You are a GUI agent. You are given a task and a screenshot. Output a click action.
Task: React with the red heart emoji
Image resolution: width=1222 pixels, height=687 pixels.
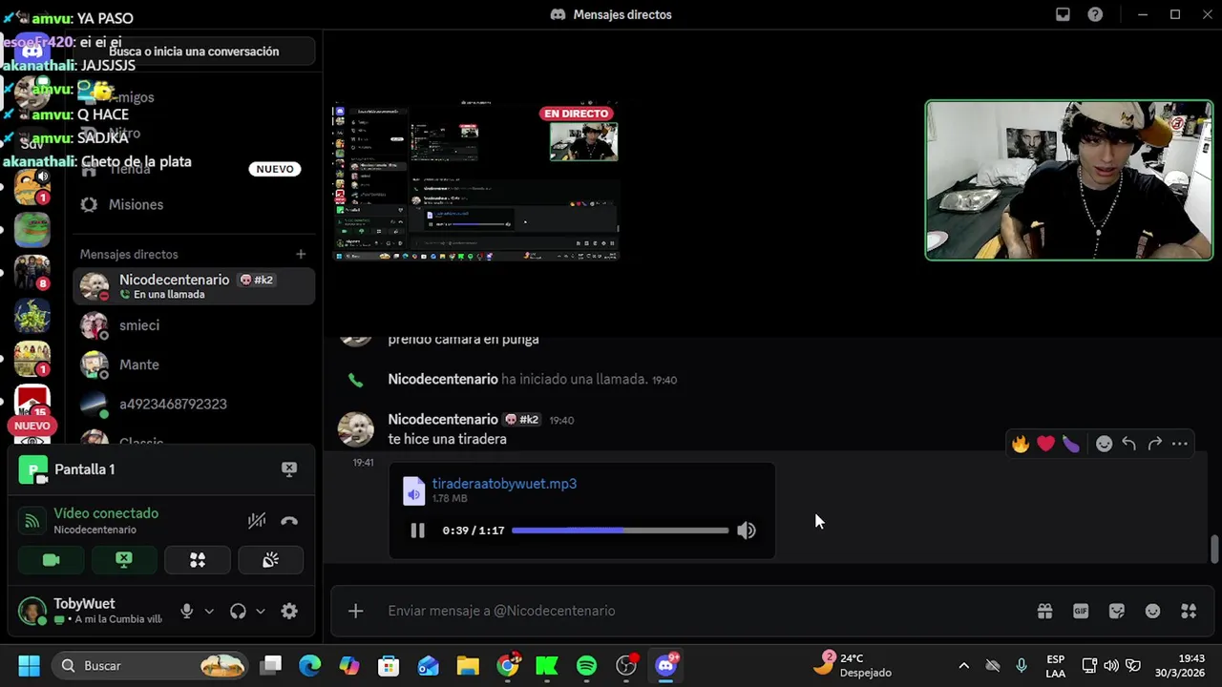tap(1045, 444)
